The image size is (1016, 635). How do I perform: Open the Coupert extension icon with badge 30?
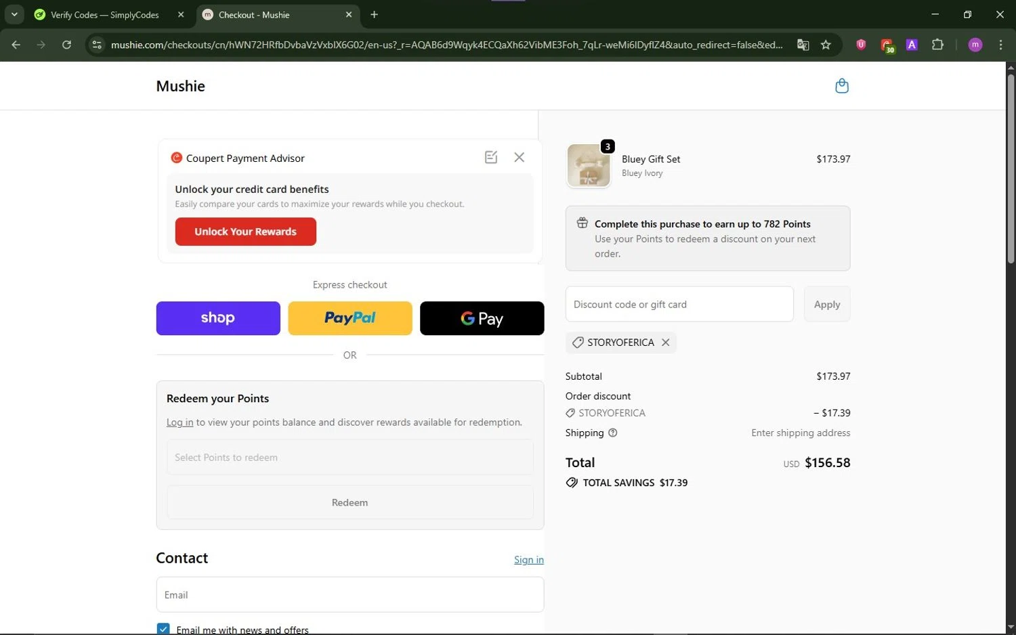pos(887,45)
